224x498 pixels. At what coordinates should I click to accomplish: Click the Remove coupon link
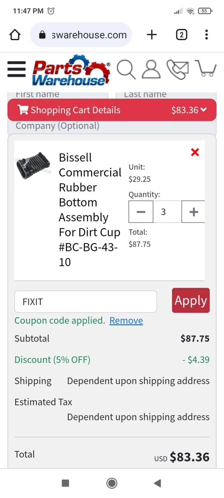pyautogui.click(x=126, y=320)
